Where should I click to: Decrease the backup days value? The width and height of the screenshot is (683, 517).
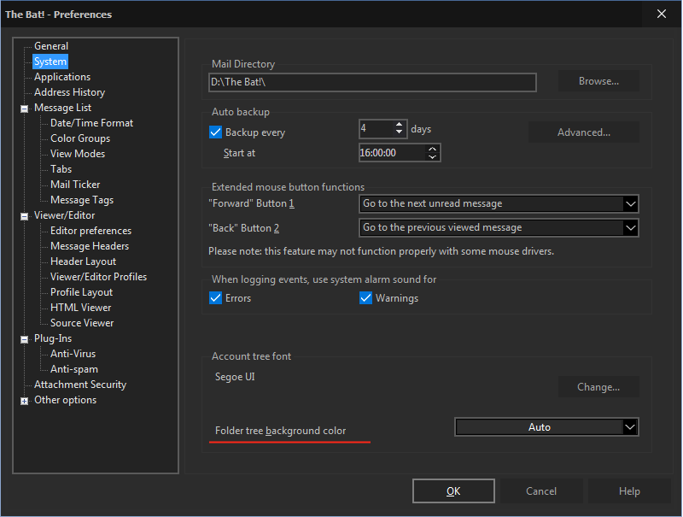[x=399, y=132]
